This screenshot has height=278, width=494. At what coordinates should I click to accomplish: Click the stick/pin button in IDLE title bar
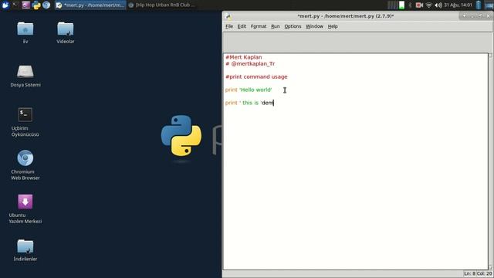pyautogui.click(x=464, y=16)
